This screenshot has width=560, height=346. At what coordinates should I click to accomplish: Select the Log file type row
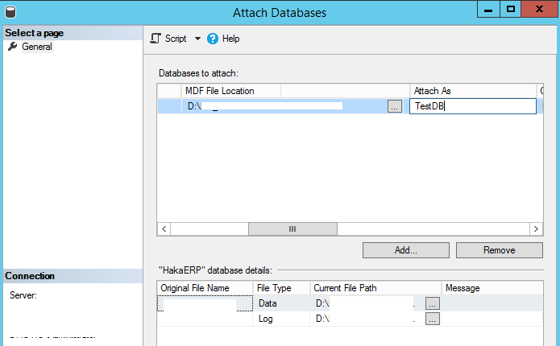pos(266,319)
